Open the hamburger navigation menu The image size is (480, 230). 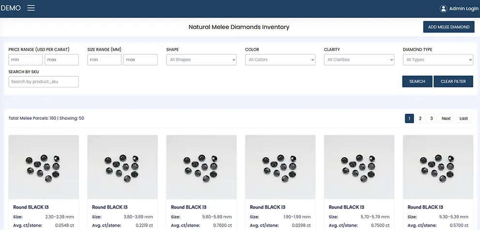tap(31, 8)
